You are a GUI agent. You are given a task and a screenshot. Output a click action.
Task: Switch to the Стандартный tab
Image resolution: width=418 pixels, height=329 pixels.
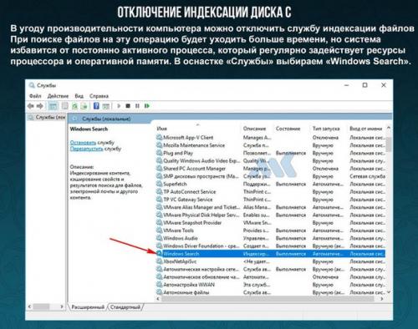point(125,307)
